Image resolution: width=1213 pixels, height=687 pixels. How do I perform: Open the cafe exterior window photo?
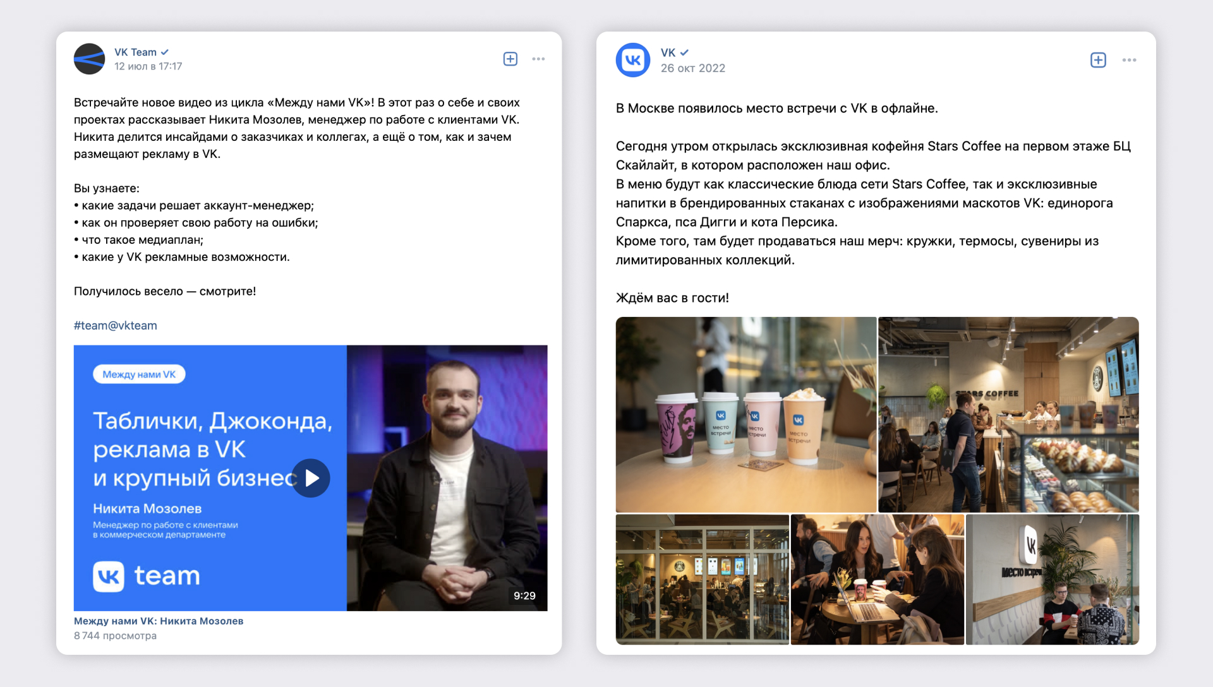[703, 579]
